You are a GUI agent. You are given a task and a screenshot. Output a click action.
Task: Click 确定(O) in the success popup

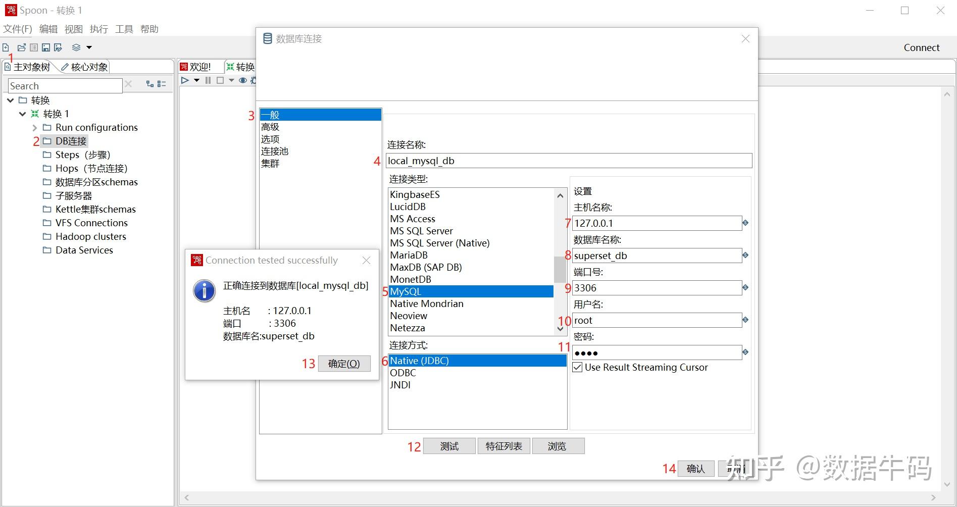344,364
